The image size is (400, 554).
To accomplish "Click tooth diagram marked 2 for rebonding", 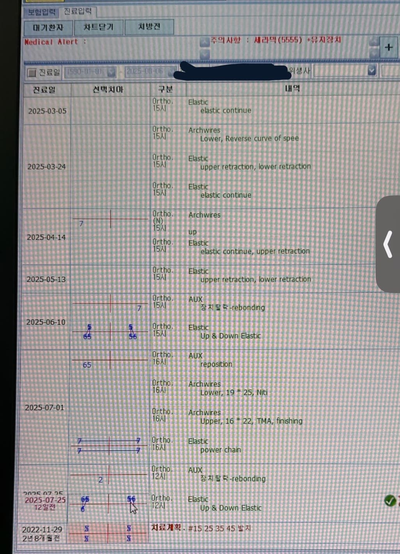I will pos(109,475).
